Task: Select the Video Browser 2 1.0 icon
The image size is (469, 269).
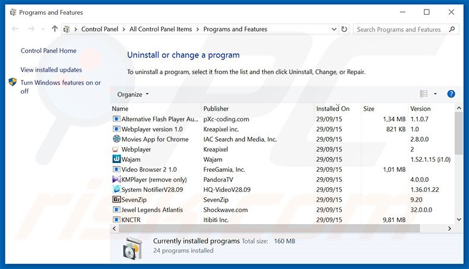Action: [116, 169]
